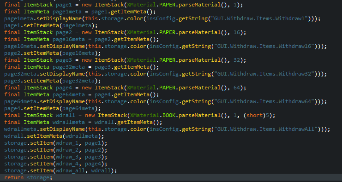Click the return keyword on the last line
This screenshot has height=182, width=342.
[x=14, y=178]
